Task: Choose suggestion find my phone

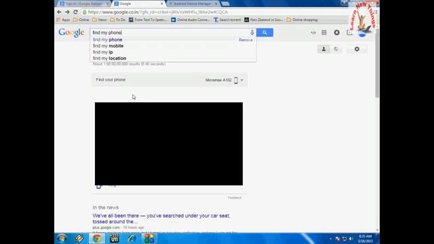Action: (108, 40)
